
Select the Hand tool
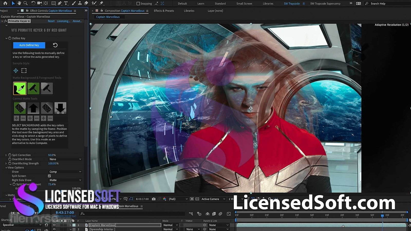(19, 3)
